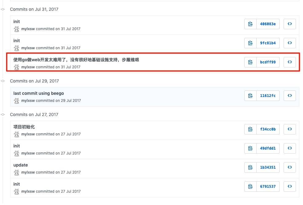
Task: Click mylxsw avatar in the bcdff99 commit row
Action: click(x=16, y=67)
